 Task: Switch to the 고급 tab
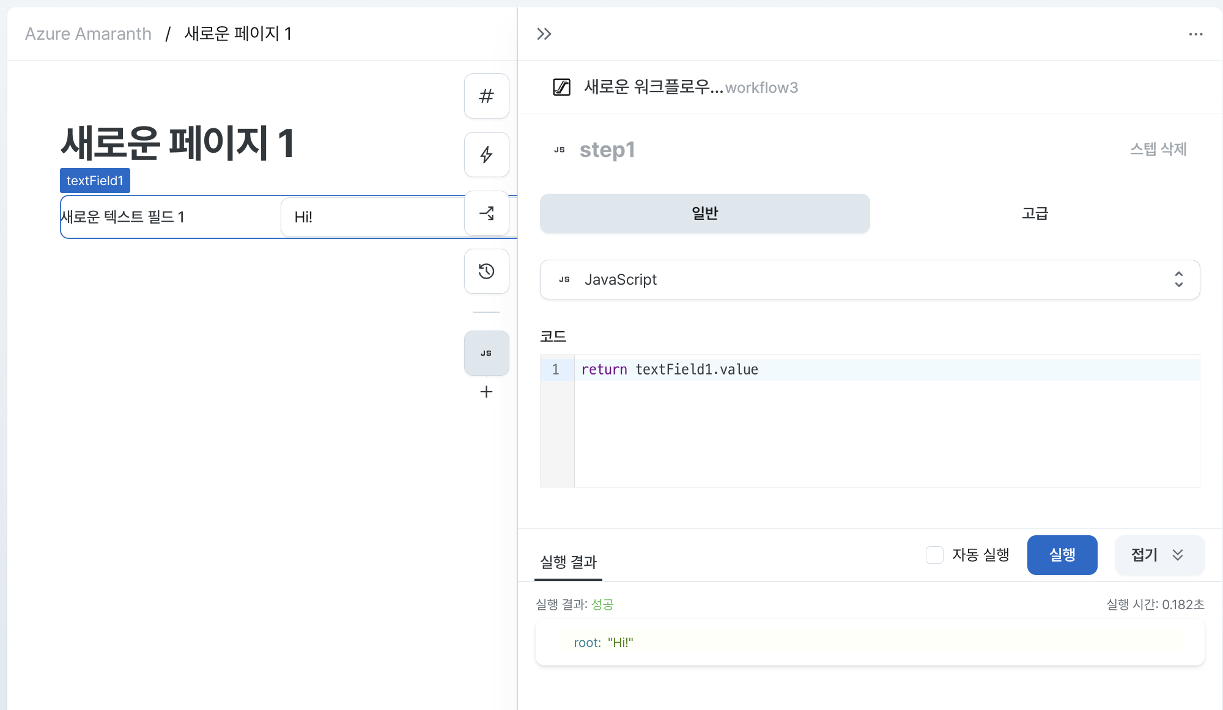(1035, 213)
